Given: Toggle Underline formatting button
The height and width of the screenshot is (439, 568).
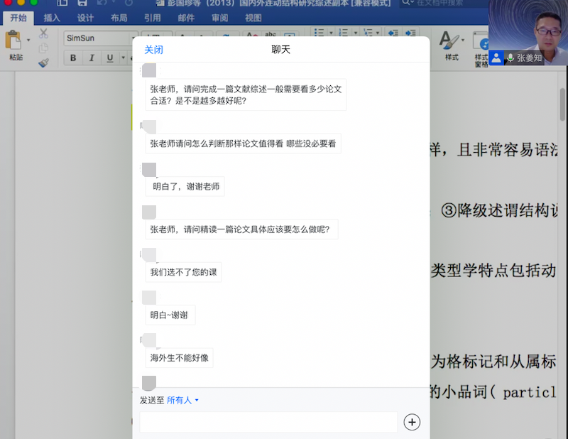Looking at the screenshot, I should point(109,58).
